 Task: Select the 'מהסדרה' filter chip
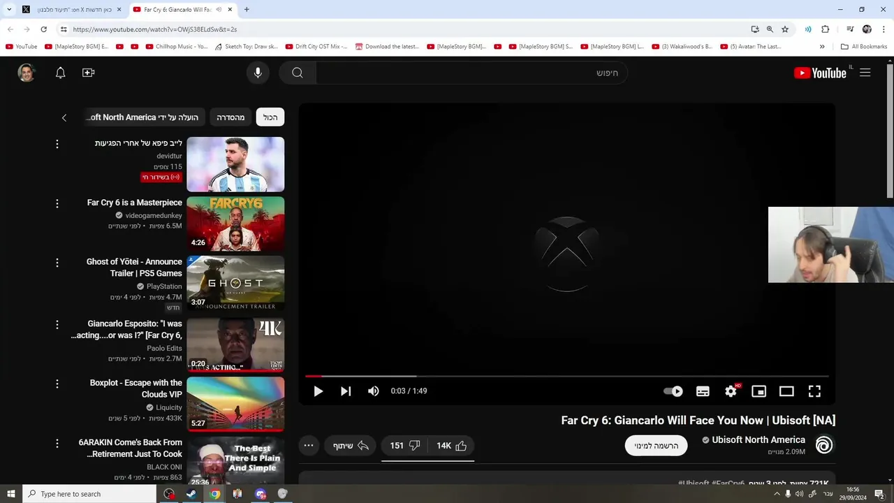tap(230, 117)
